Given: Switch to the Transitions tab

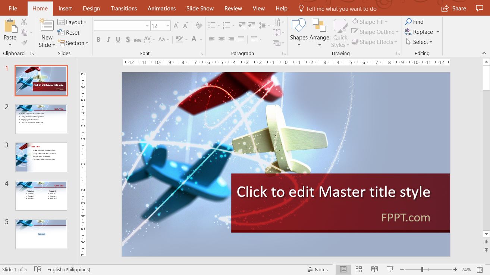Looking at the screenshot, I should click(x=124, y=8).
